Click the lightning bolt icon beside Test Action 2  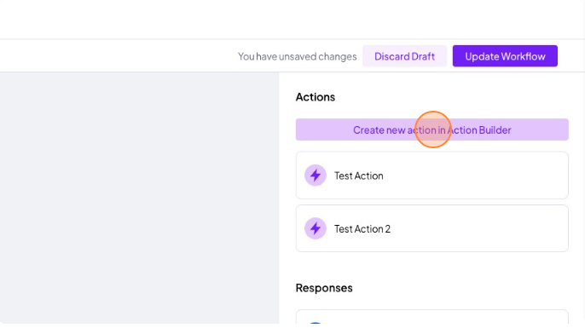[x=316, y=228]
